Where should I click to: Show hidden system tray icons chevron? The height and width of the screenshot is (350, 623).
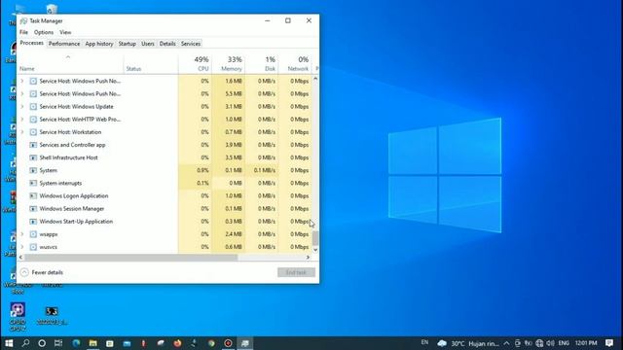(x=506, y=343)
